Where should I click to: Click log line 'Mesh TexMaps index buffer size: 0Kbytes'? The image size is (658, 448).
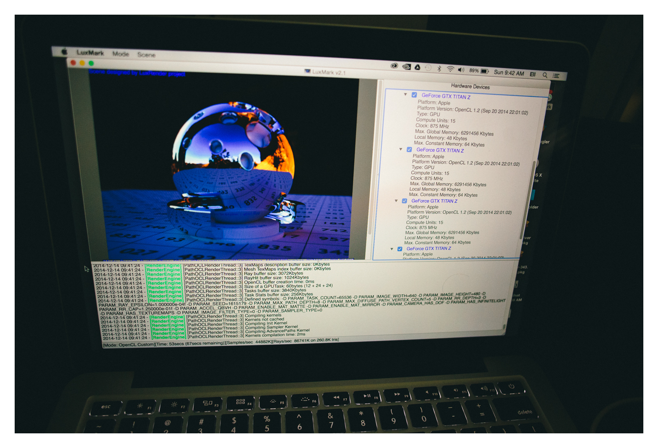pyautogui.click(x=288, y=269)
